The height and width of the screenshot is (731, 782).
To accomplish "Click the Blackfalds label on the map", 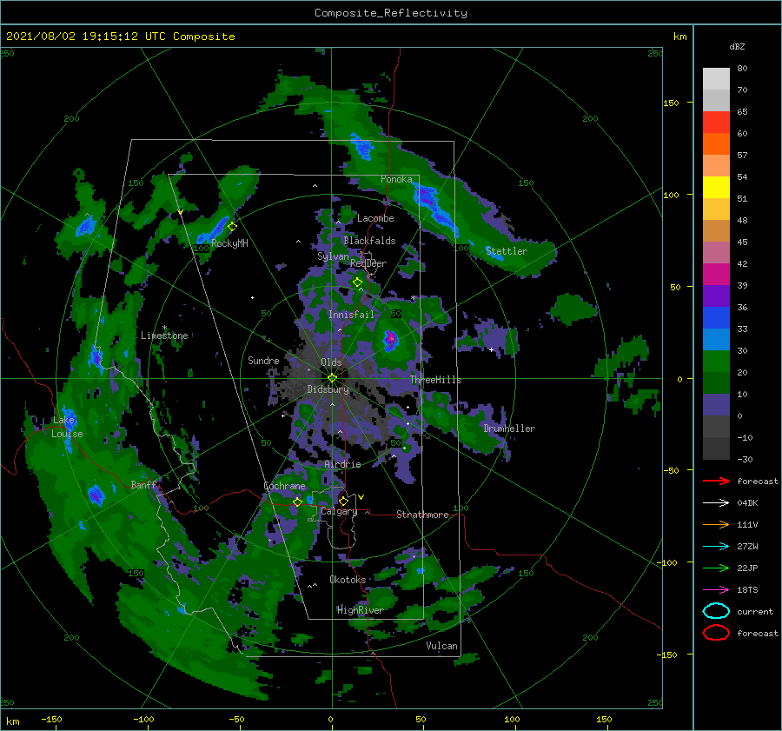I will point(369,241).
